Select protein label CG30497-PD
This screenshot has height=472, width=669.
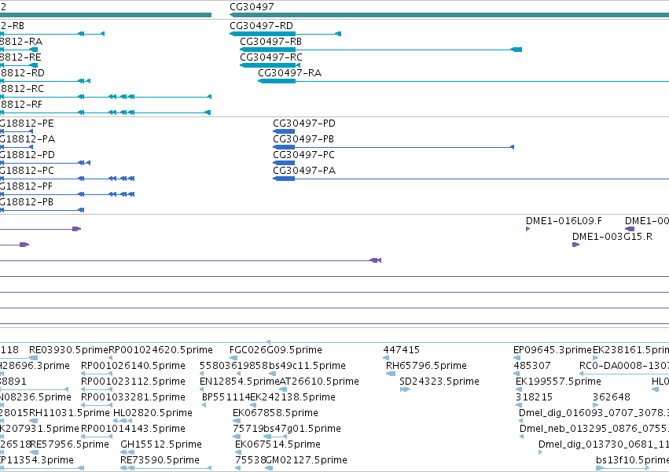[x=304, y=124]
